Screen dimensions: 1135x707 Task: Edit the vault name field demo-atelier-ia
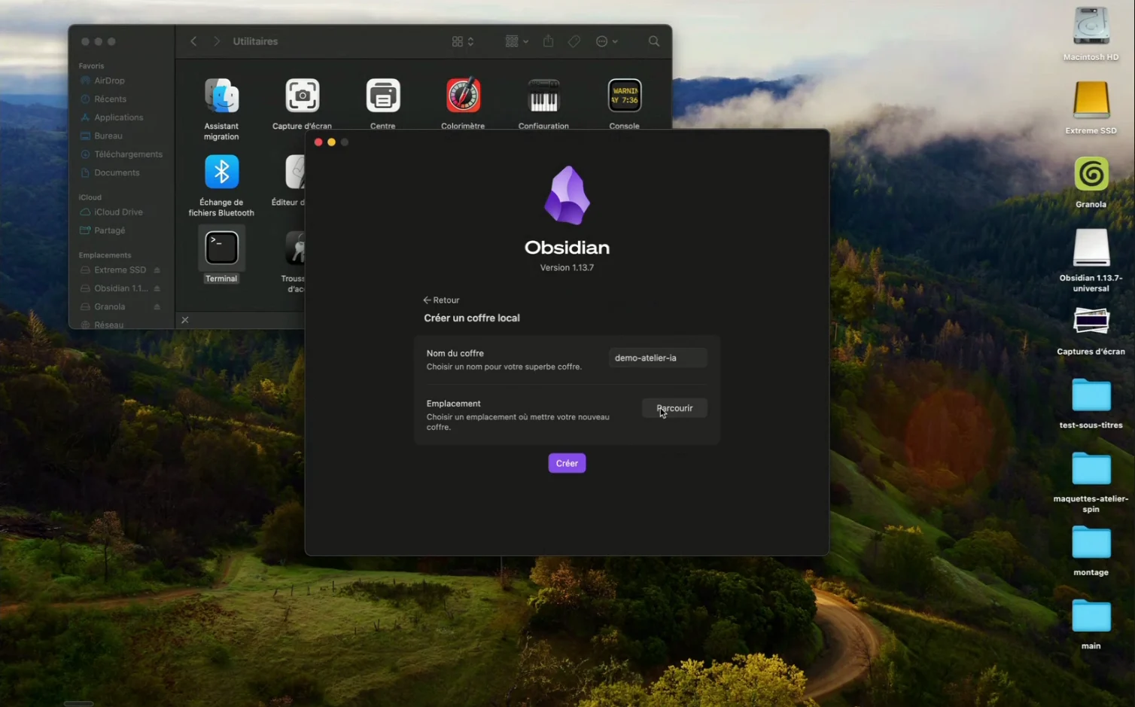658,358
